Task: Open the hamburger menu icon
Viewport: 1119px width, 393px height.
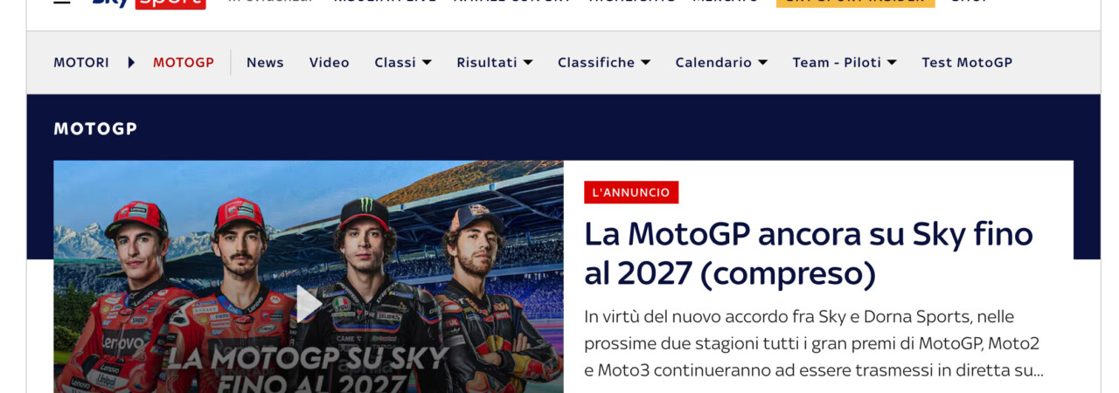Action: (x=62, y=2)
